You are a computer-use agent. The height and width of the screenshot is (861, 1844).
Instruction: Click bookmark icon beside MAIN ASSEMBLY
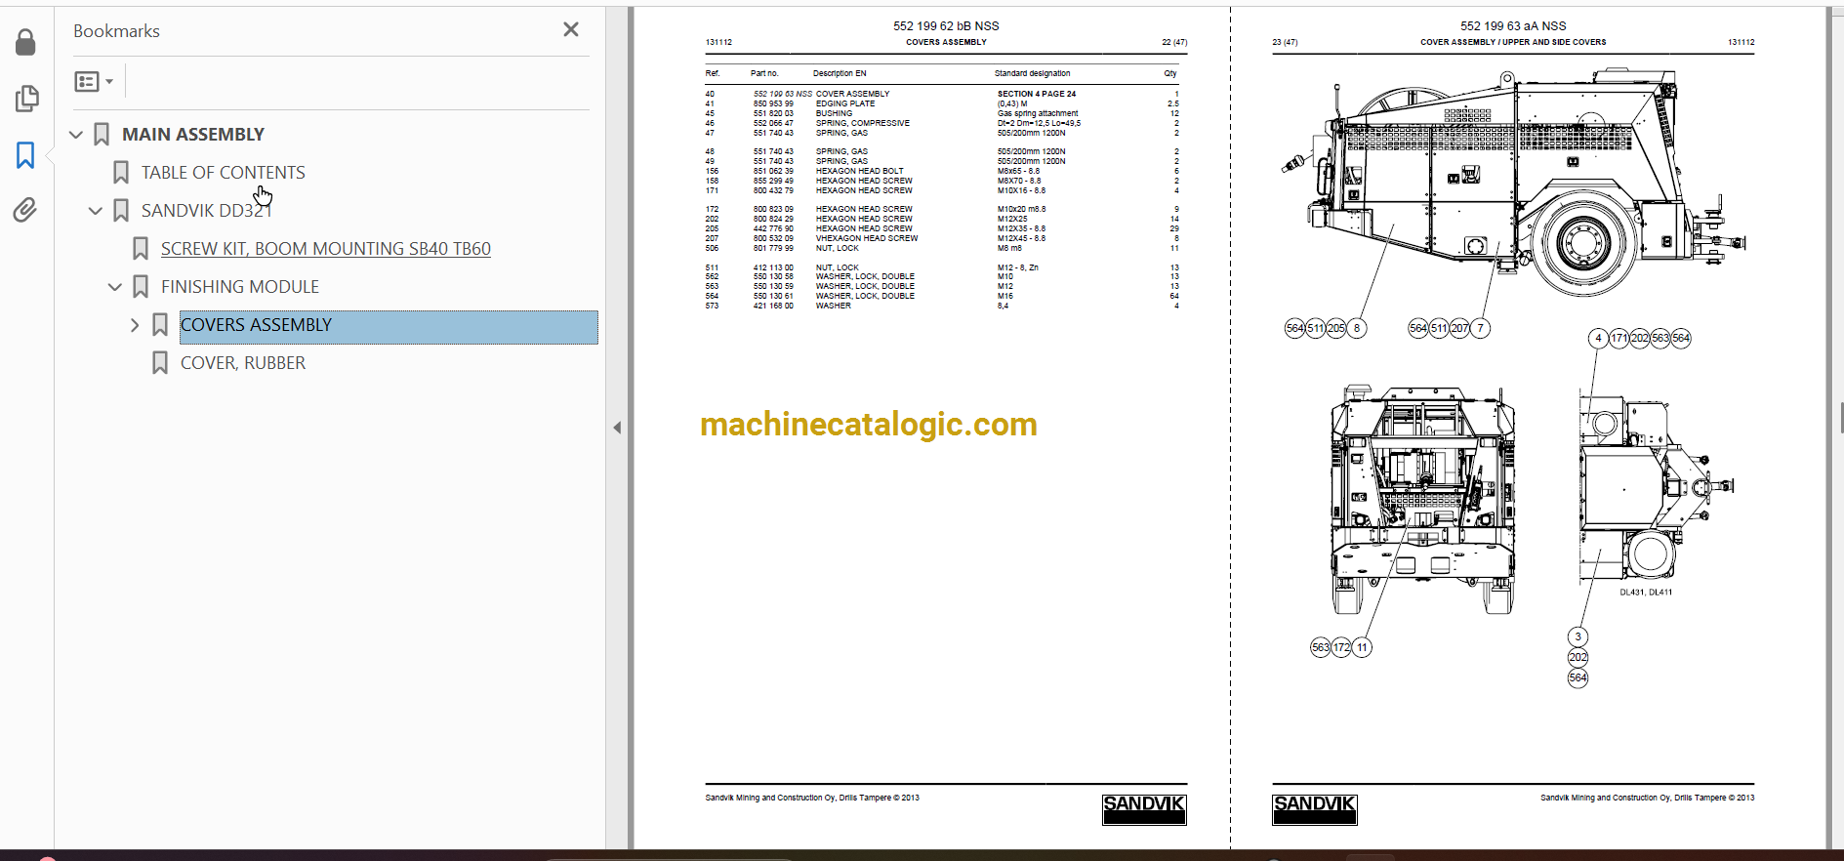pos(102,135)
